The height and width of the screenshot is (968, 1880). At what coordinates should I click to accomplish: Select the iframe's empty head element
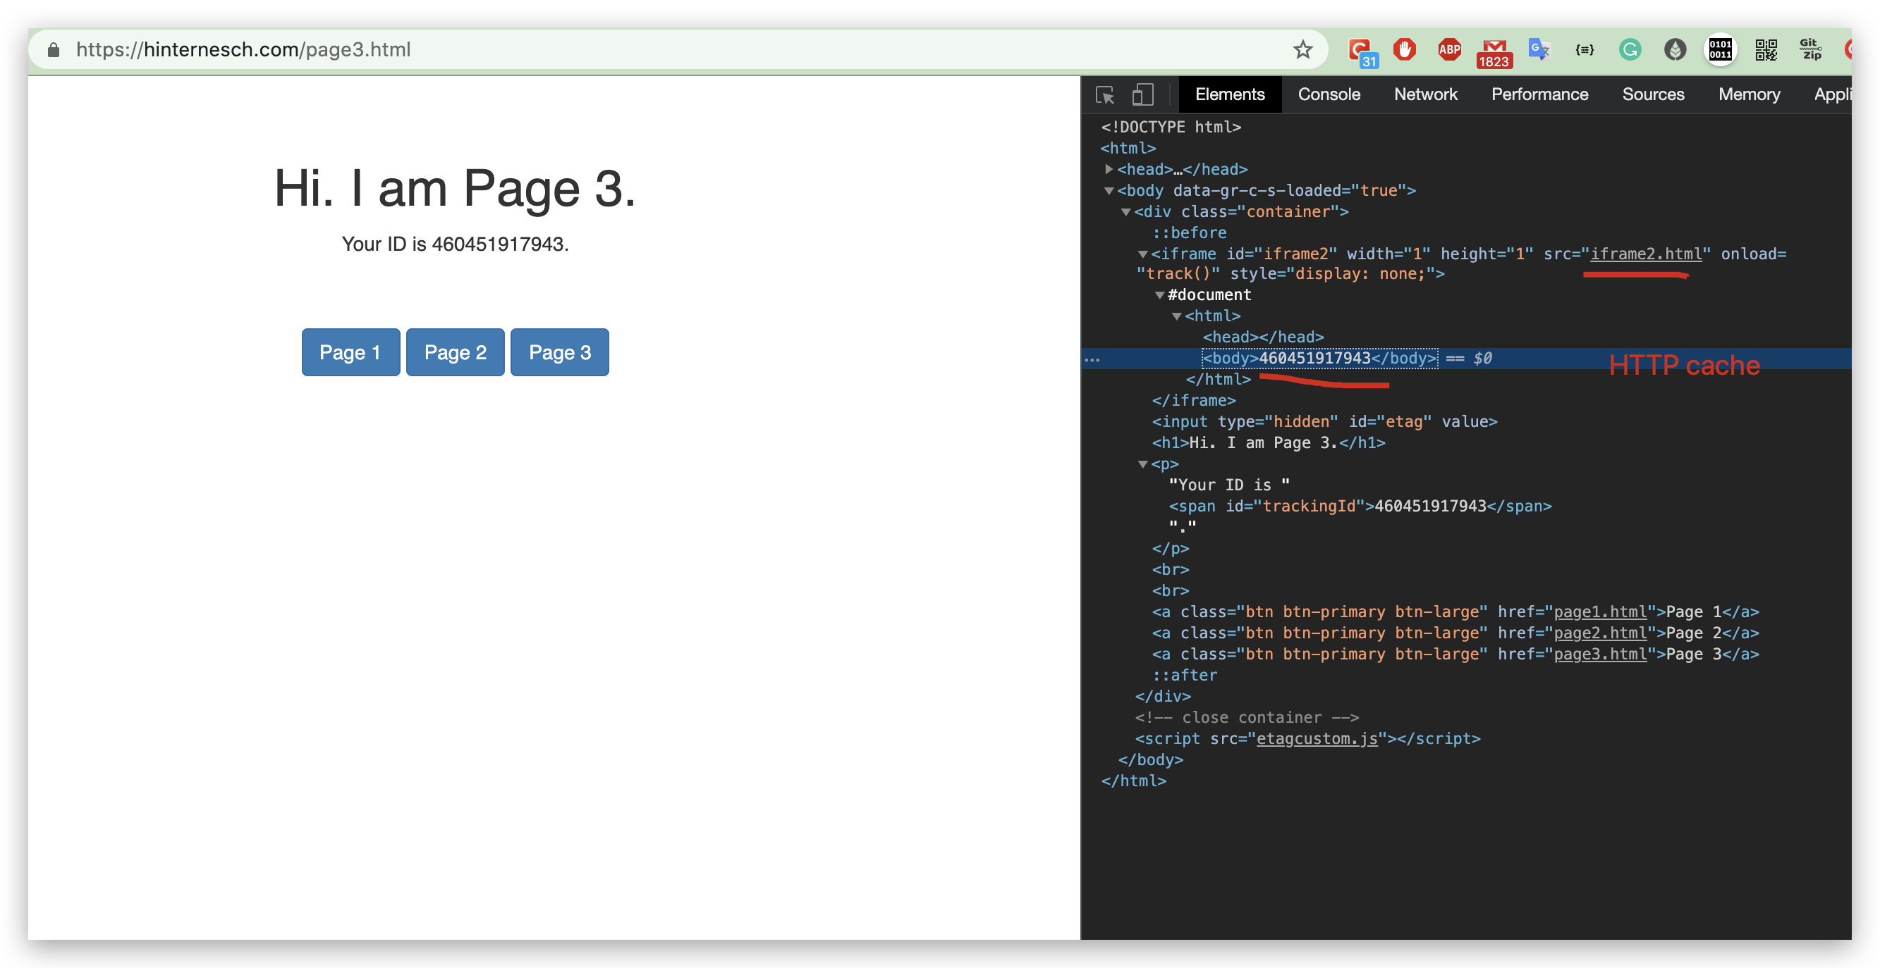coord(1262,337)
